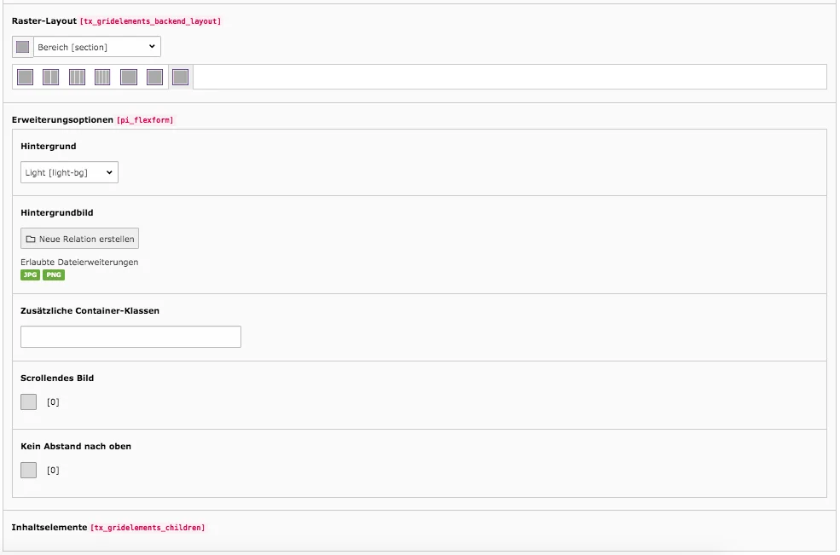Select the sixth grid layout preview icon
This screenshot has width=840, height=555.
point(154,77)
